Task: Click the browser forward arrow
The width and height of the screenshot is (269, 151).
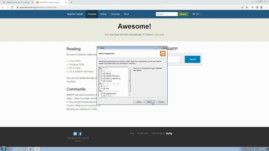Action: pos(8,8)
